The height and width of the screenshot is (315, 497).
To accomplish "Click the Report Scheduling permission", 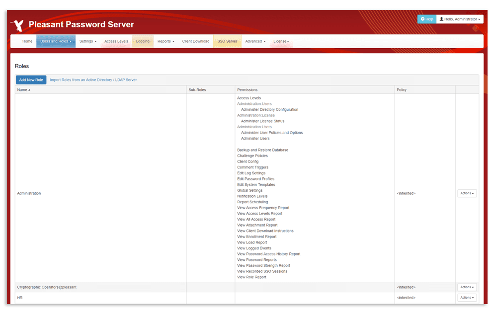I will (252, 202).
